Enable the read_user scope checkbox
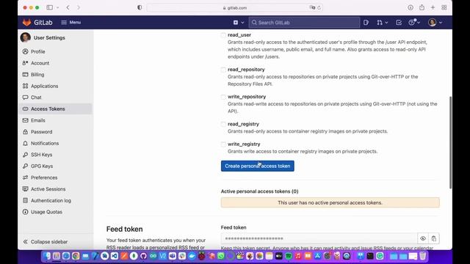Viewport: 470px width, 264px height. pyautogui.click(x=223, y=35)
